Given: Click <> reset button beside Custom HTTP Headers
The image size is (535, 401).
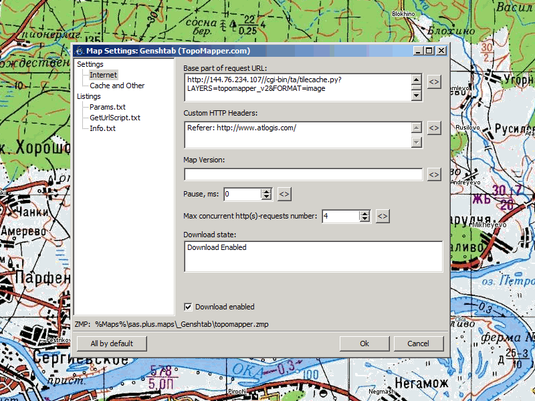Looking at the screenshot, I should coord(434,128).
